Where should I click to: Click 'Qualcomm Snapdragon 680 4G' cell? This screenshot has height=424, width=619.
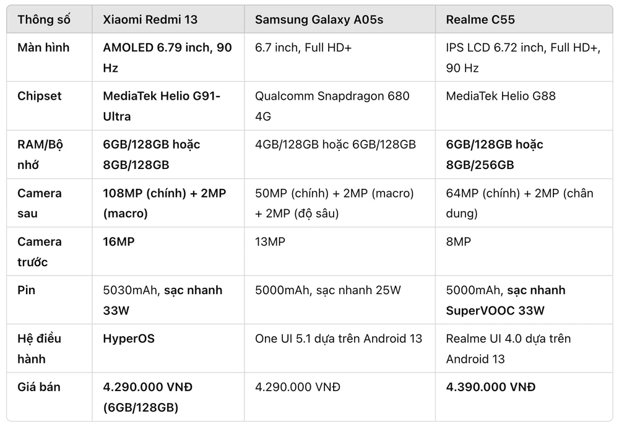(x=332, y=106)
